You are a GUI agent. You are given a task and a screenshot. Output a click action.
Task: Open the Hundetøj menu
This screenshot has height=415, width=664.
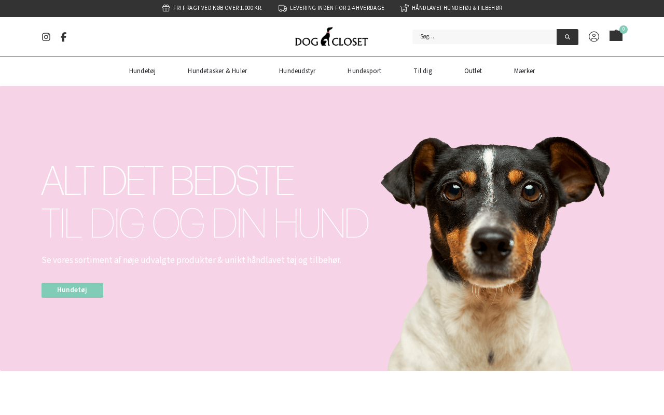pos(142,71)
